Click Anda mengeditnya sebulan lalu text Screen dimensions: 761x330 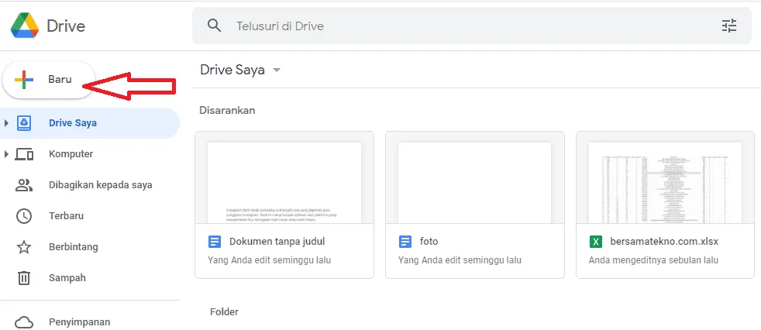point(653,260)
